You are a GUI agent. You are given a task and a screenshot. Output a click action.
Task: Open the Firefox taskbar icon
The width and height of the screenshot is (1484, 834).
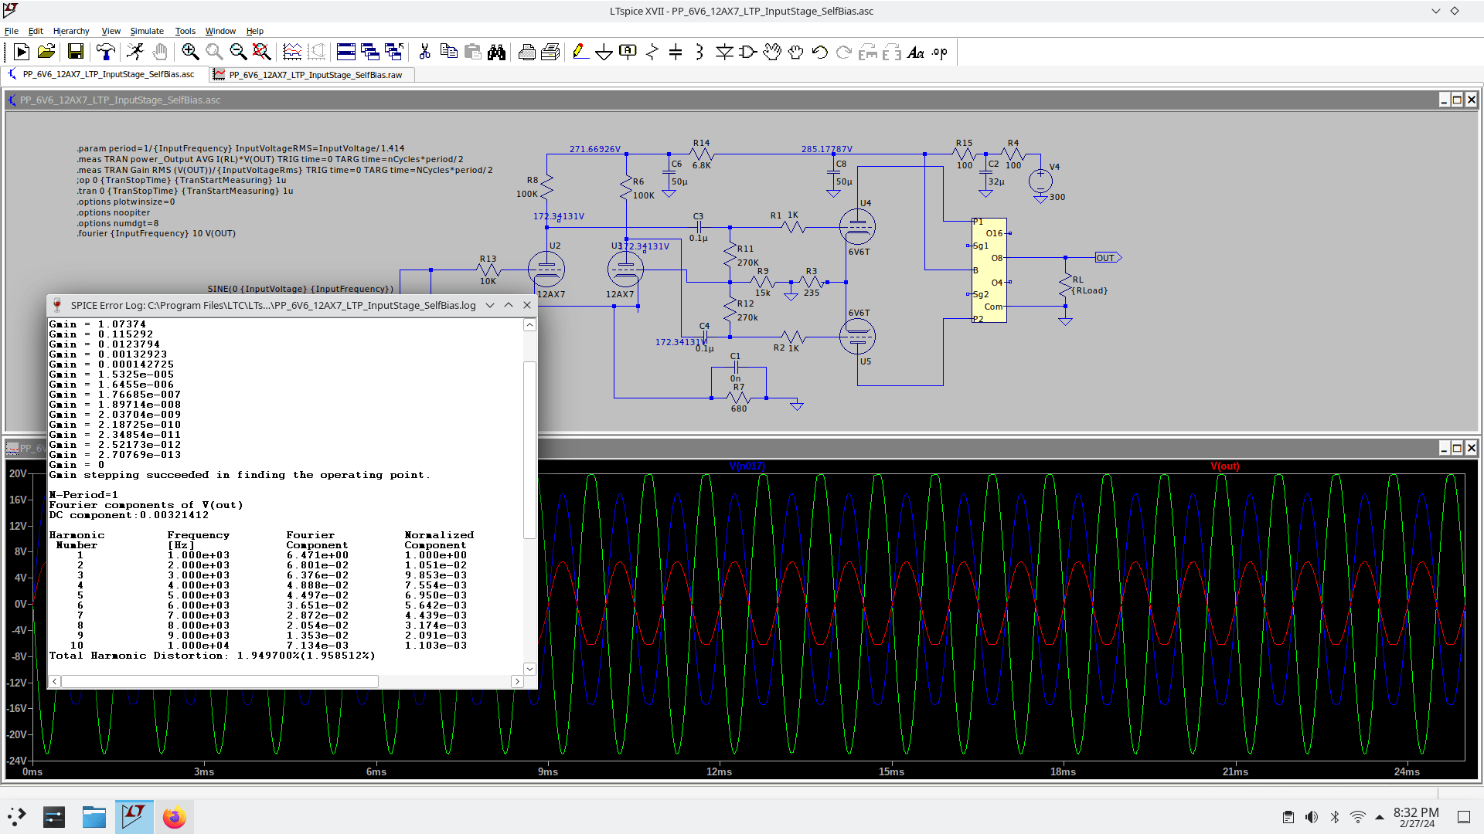click(175, 817)
